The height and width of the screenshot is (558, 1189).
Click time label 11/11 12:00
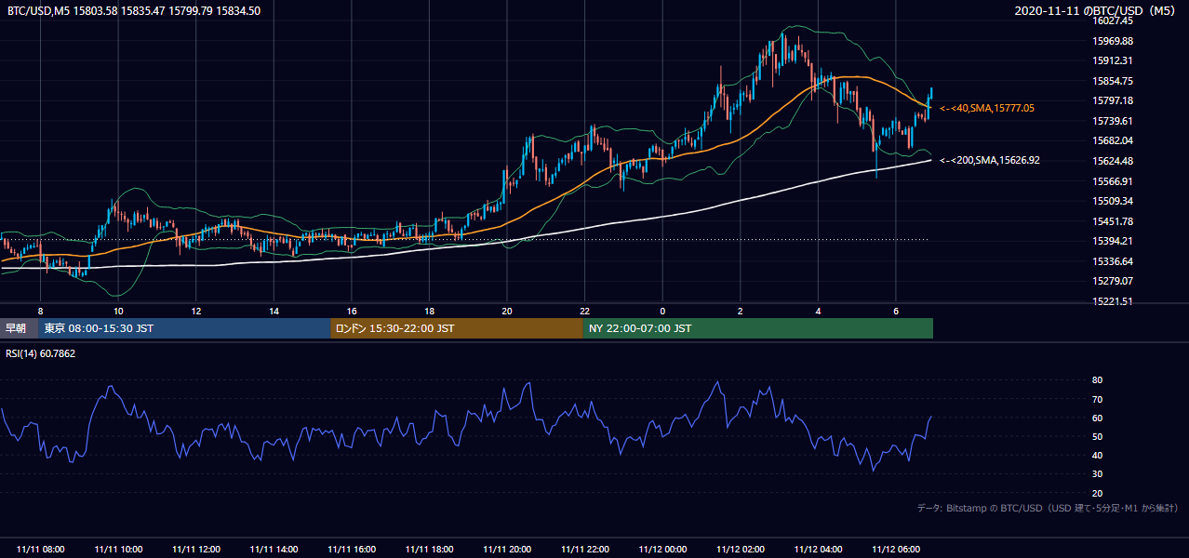click(196, 550)
